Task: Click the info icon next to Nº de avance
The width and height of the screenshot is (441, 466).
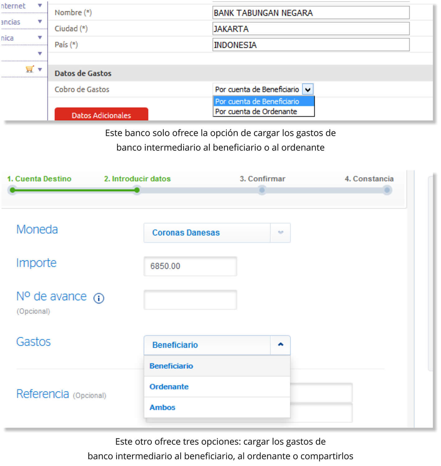Action: click(99, 298)
